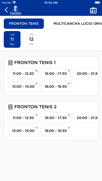Book 11:00 - 12:30 on Fronton Tenis 1
Viewport: 102px width, 181px height.
point(23,74)
